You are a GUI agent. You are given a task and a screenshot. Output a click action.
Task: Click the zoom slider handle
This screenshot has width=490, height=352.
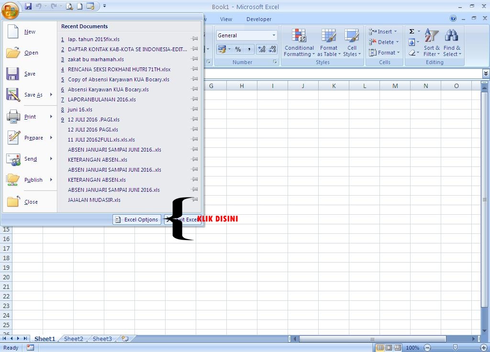[x=455, y=347]
